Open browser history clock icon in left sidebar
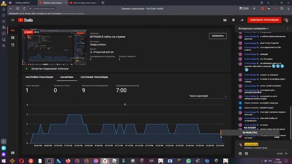 click(4, 15)
